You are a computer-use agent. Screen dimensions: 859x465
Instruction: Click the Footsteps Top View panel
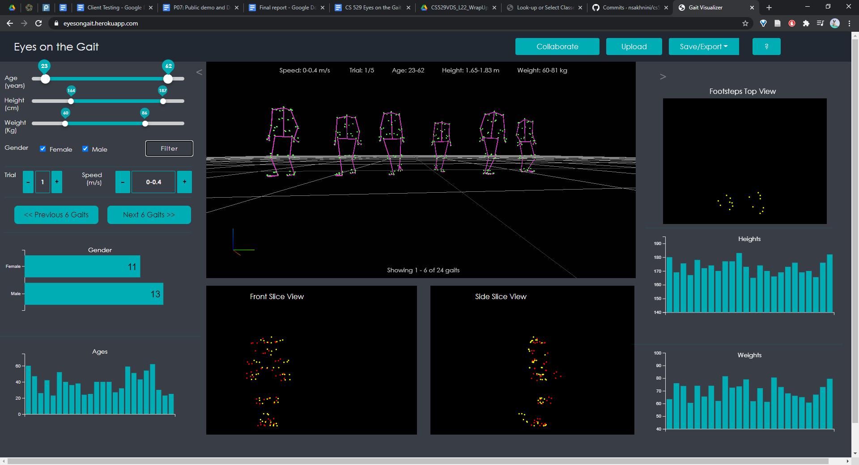click(x=744, y=161)
